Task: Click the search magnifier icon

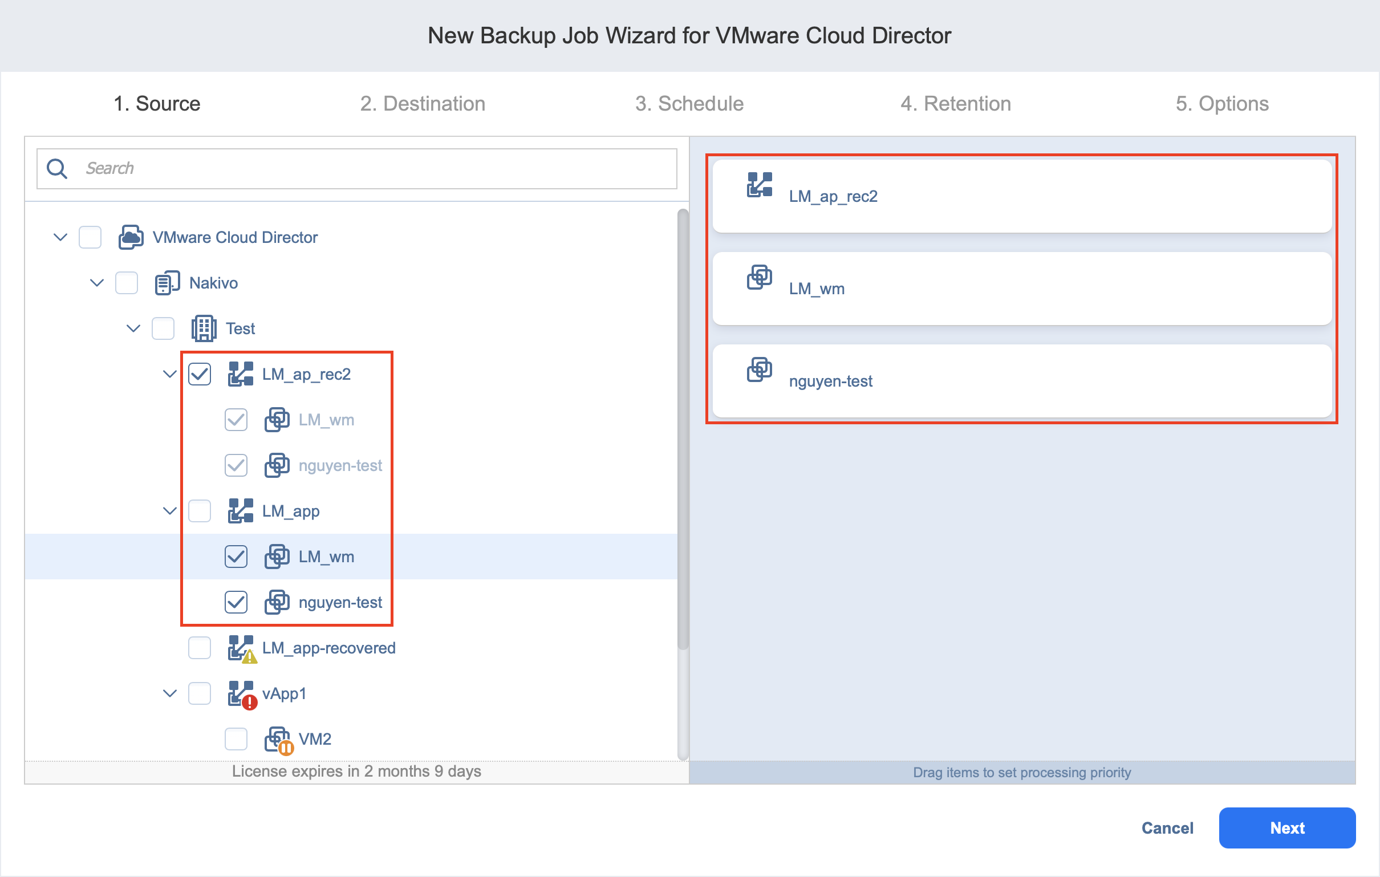Action: tap(56, 169)
